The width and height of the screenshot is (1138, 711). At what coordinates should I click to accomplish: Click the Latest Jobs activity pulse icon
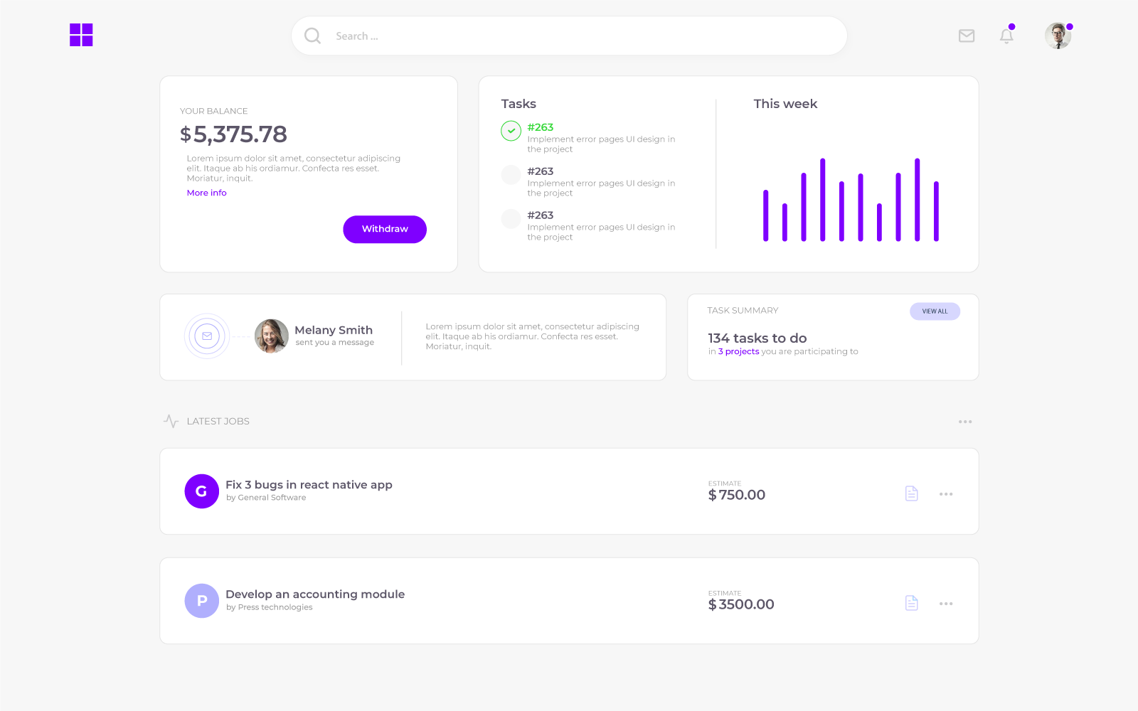pyautogui.click(x=171, y=421)
